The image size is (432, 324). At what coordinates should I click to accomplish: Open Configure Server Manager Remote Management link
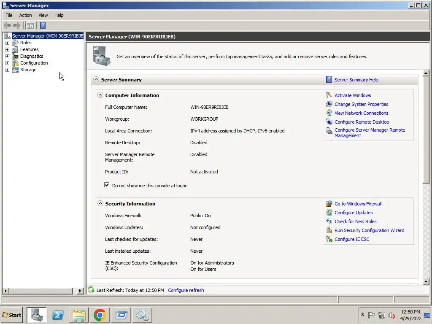[x=370, y=132]
